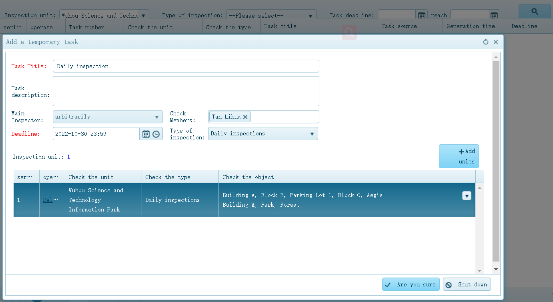Focus the Task Title input field
Image resolution: width=553 pixels, height=302 pixels.
[x=186, y=66]
